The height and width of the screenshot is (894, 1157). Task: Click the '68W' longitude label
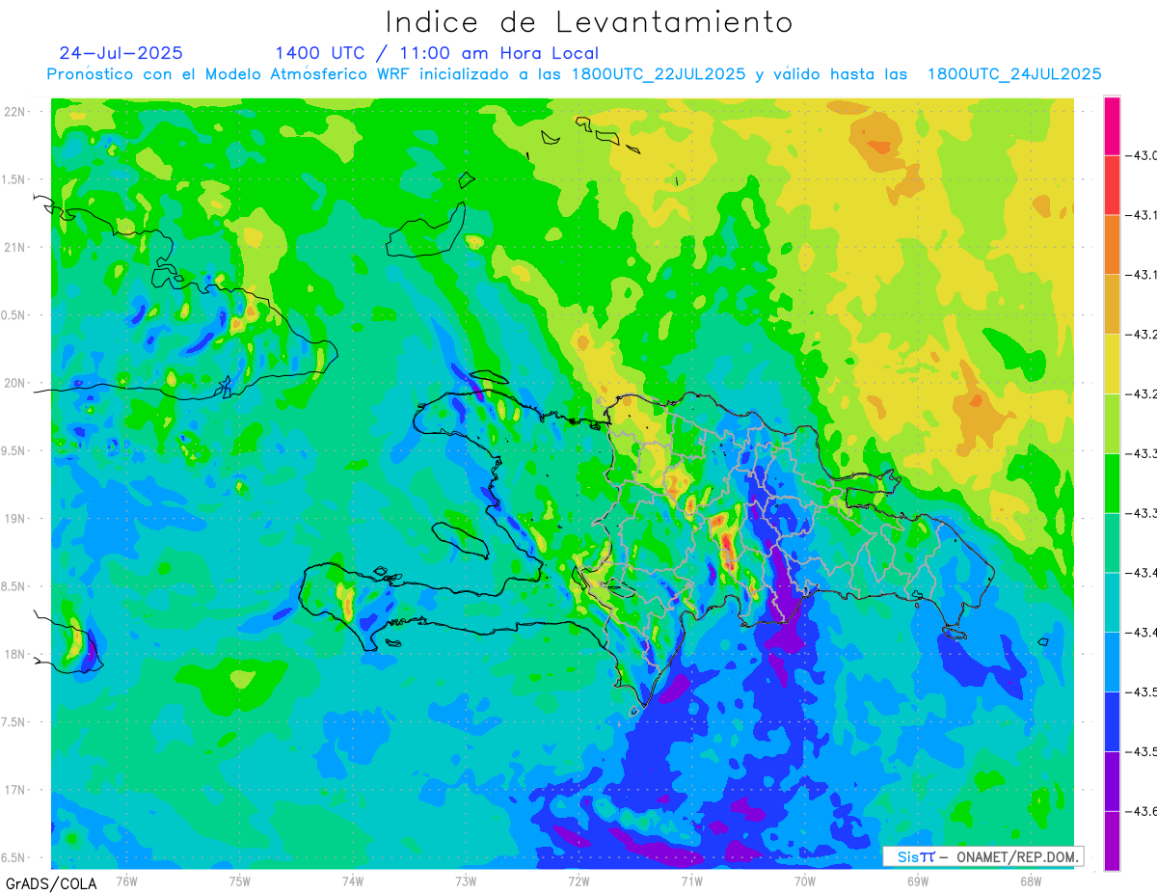tap(1031, 880)
